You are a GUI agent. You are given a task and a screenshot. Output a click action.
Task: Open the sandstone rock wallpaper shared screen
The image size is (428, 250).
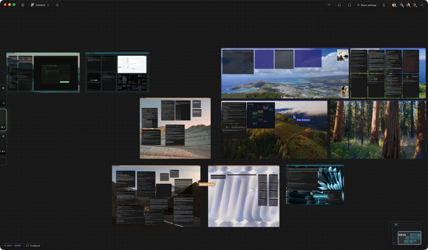[x=175, y=128]
